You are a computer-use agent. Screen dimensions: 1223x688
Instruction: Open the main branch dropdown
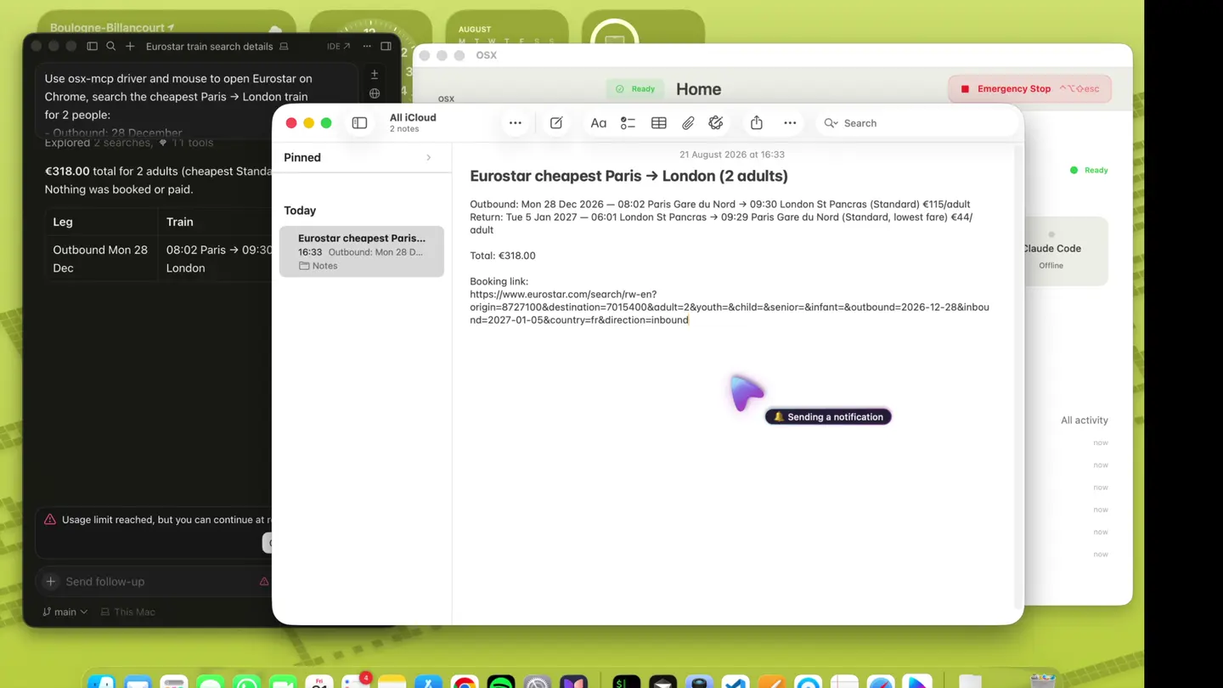click(x=65, y=612)
